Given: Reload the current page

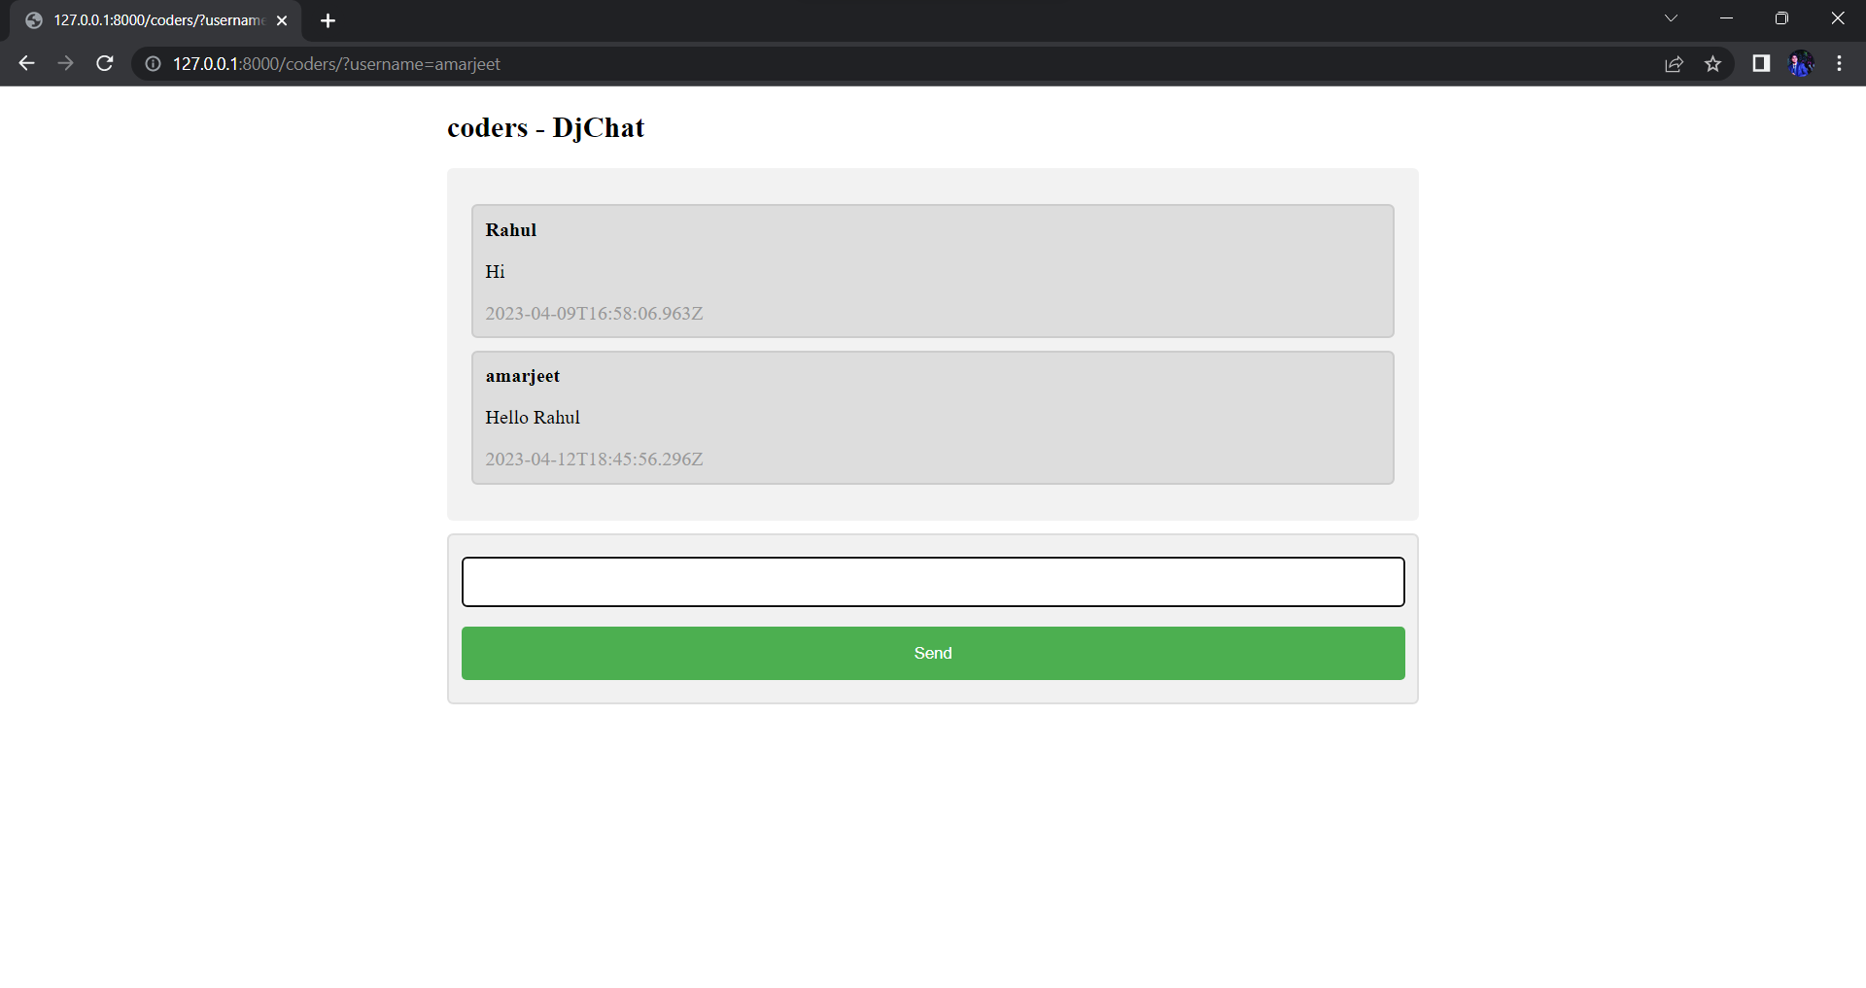Looking at the screenshot, I should 105,63.
